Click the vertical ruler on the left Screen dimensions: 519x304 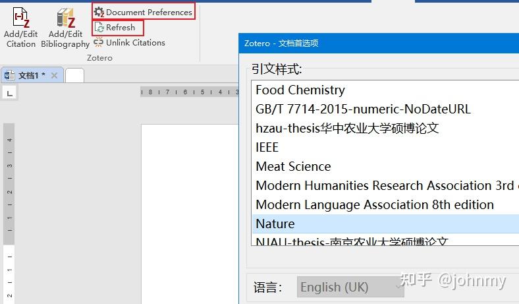click(x=9, y=214)
